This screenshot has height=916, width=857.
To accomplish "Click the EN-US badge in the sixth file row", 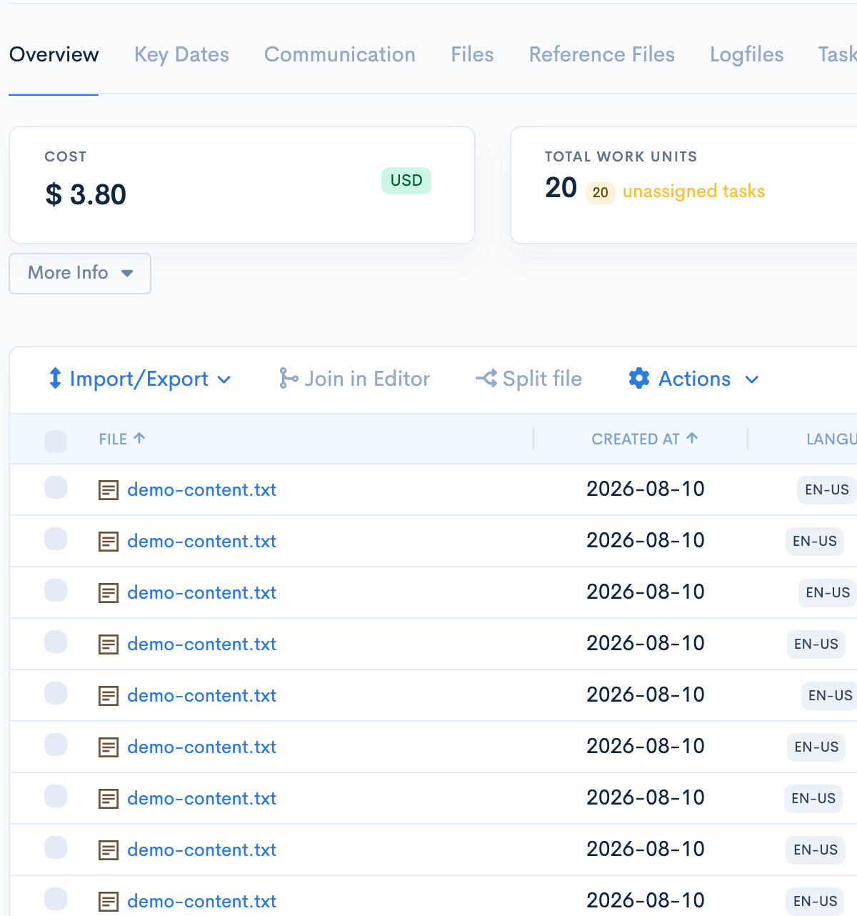I will click(816, 747).
